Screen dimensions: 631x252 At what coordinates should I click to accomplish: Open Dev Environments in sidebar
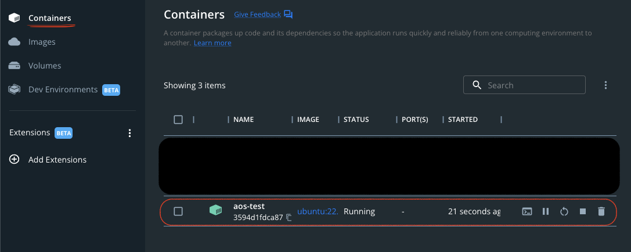pos(63,89)
